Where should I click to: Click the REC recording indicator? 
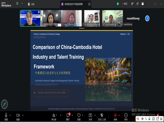[x=125, y=4]
